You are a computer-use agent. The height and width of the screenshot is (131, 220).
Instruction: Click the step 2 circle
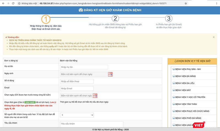[115, 18]
